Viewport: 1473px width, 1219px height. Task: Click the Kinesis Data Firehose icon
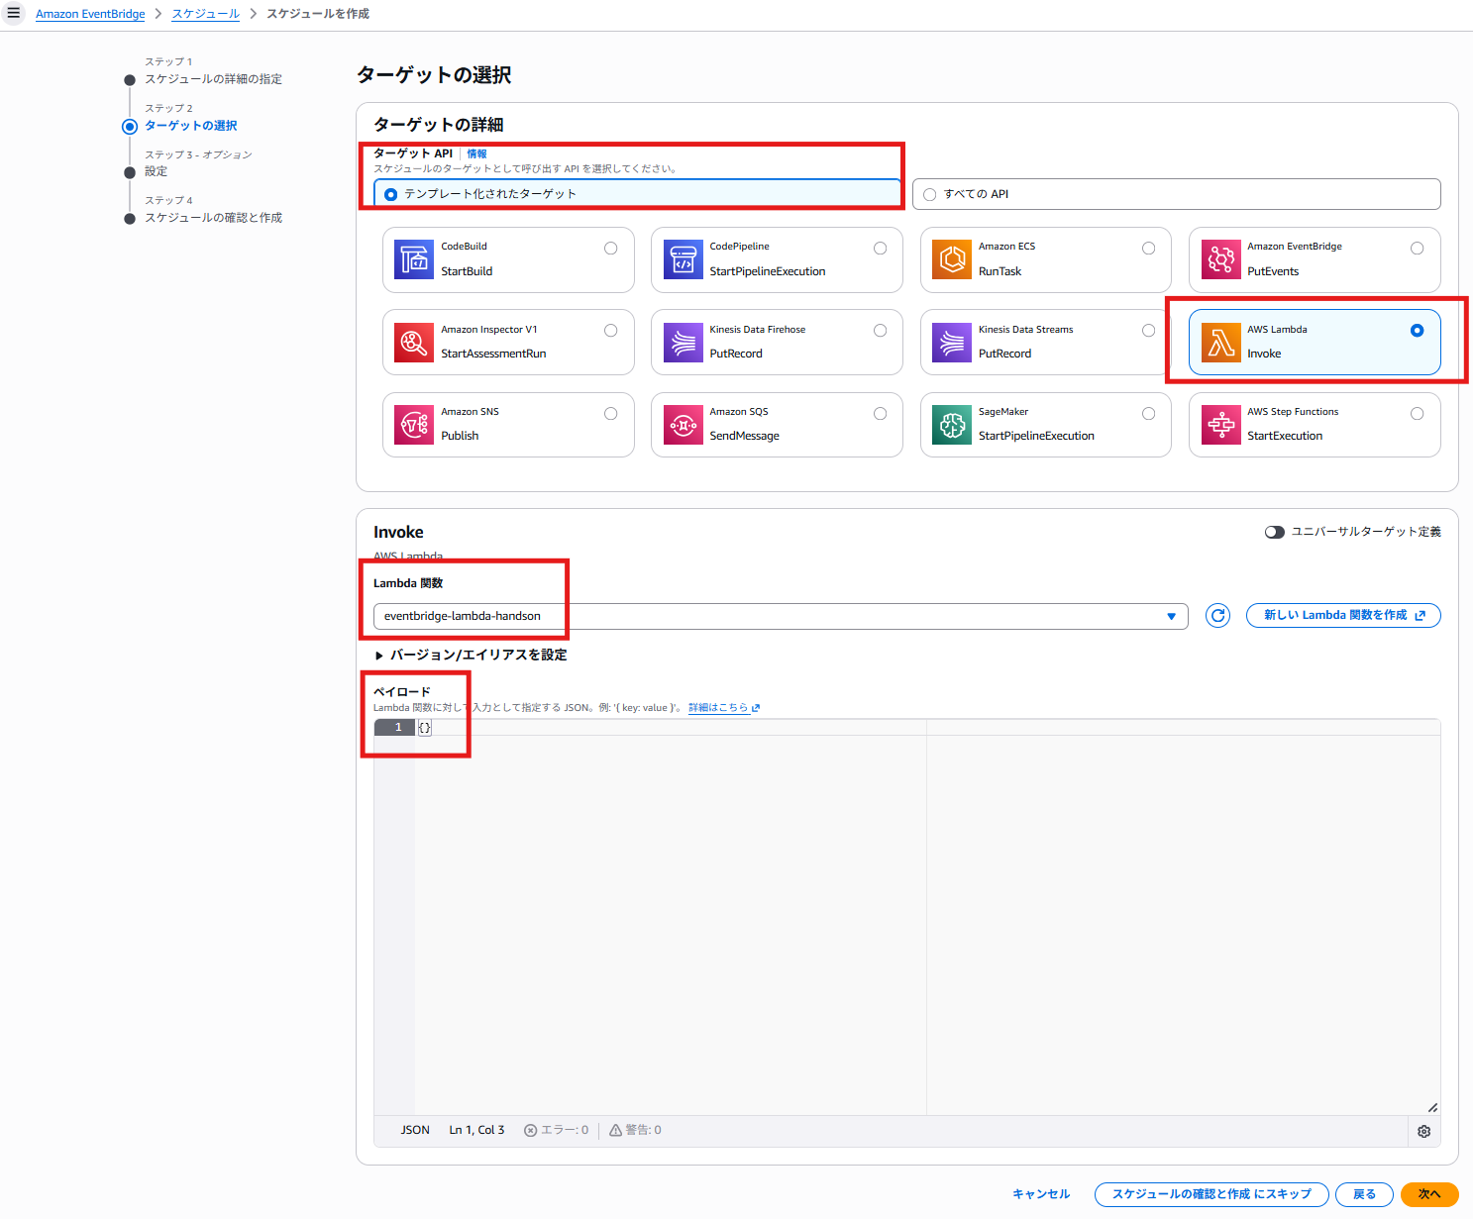683,343
